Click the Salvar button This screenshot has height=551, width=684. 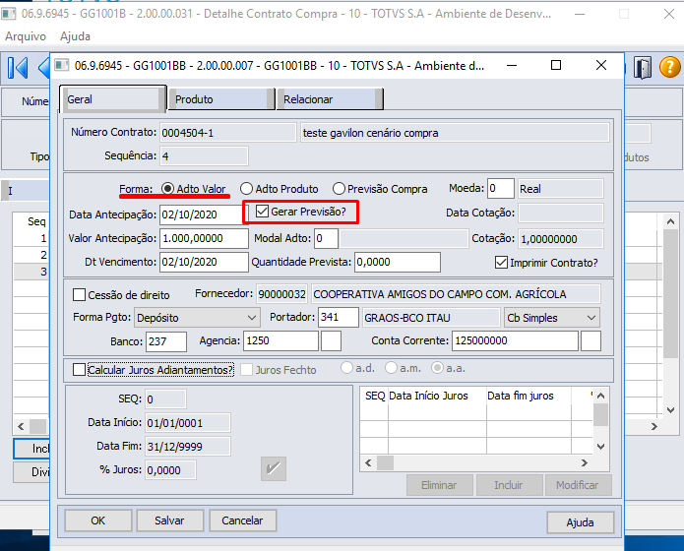pyautogui.click(x=169, y=520)
